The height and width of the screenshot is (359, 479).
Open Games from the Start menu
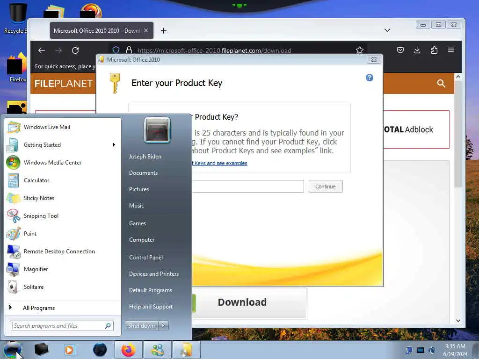138,223
